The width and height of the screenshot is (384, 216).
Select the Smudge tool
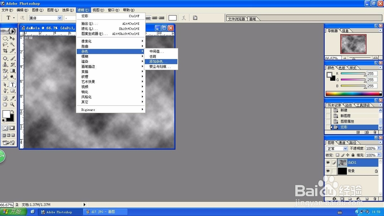tap(5, 77)
